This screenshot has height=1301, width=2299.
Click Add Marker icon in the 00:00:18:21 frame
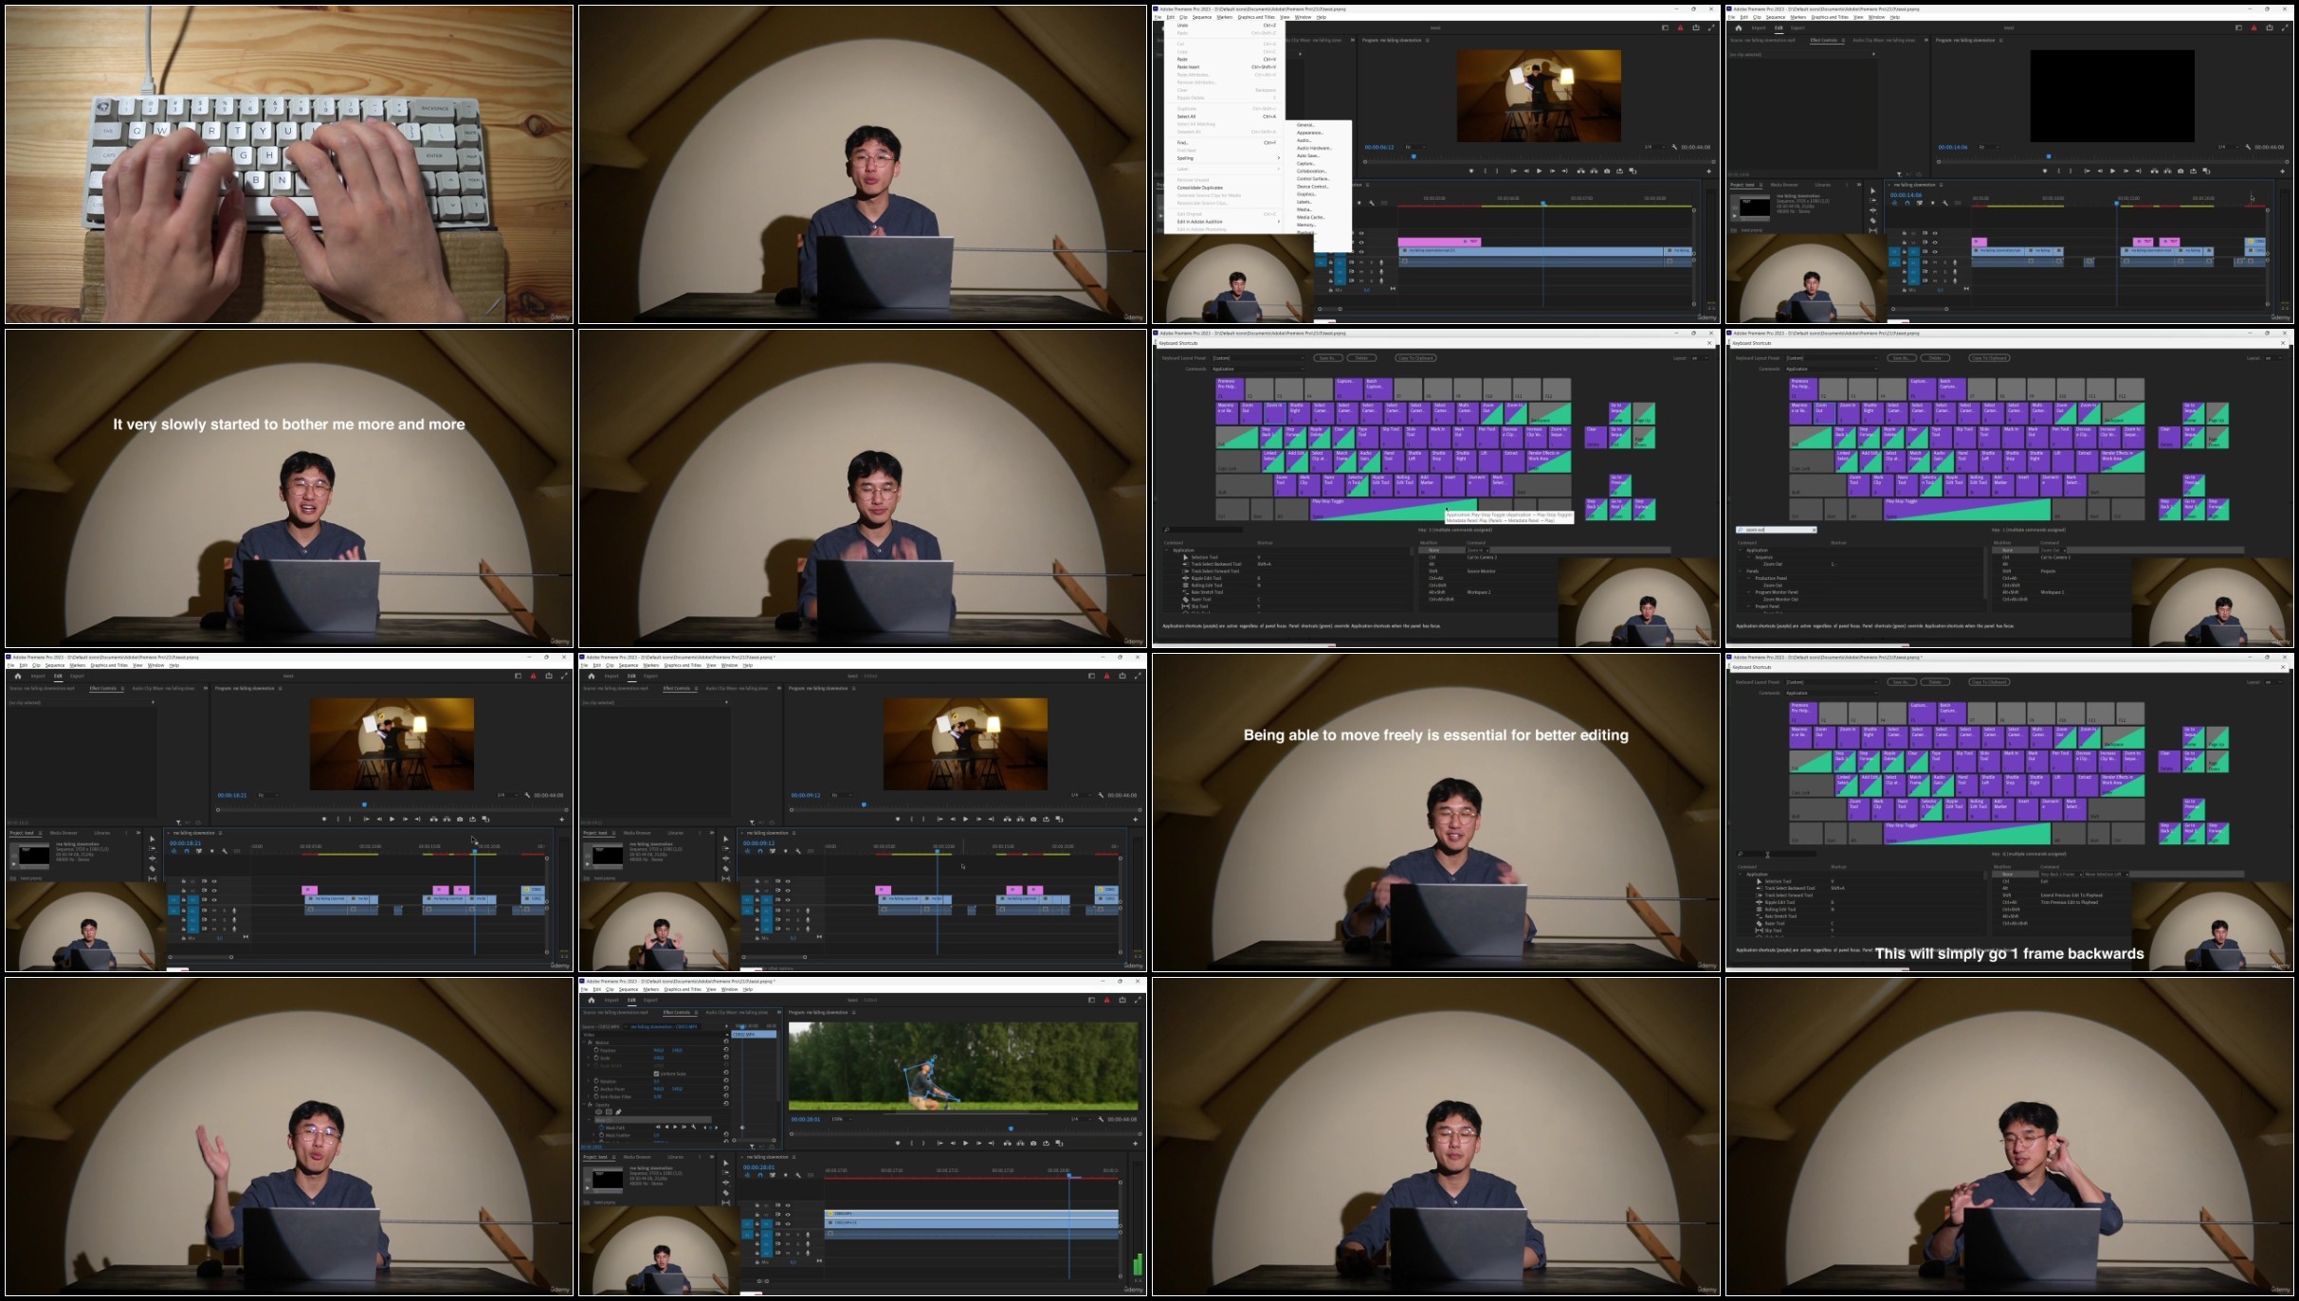point(324,820)
